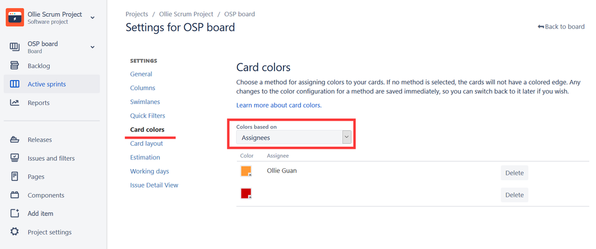Click the Pages document icon

pos(15,177)
